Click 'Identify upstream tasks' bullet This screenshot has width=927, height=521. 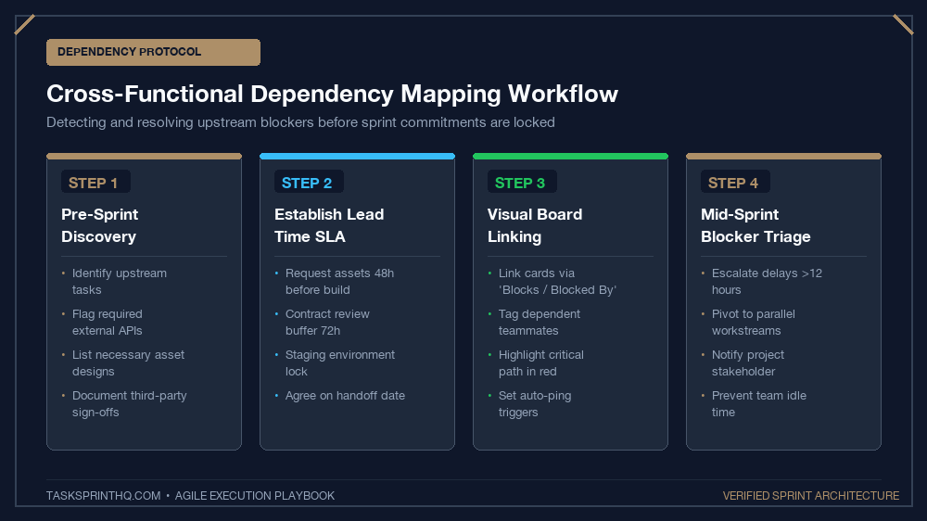point(120,282)
